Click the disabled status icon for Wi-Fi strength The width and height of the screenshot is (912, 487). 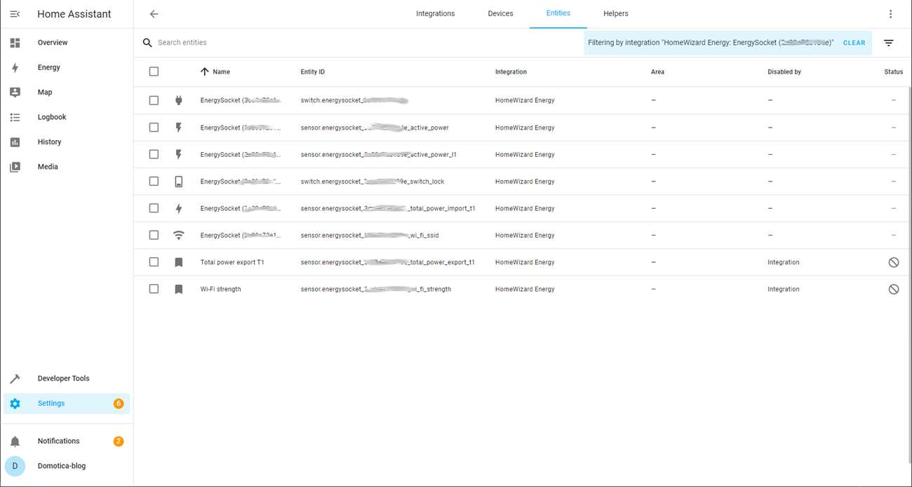pos(893,289)
